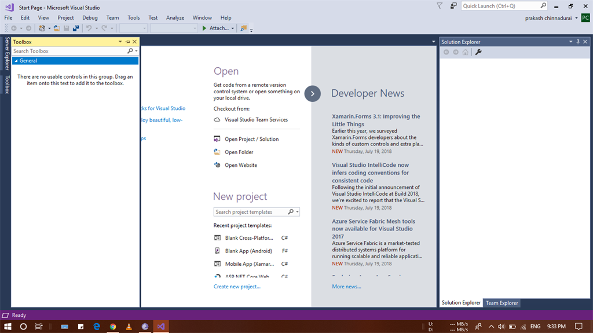The width and height of the screenshot is (593, 333).
Task: Click the Solution Explorer Home icon
Action: 465,52
